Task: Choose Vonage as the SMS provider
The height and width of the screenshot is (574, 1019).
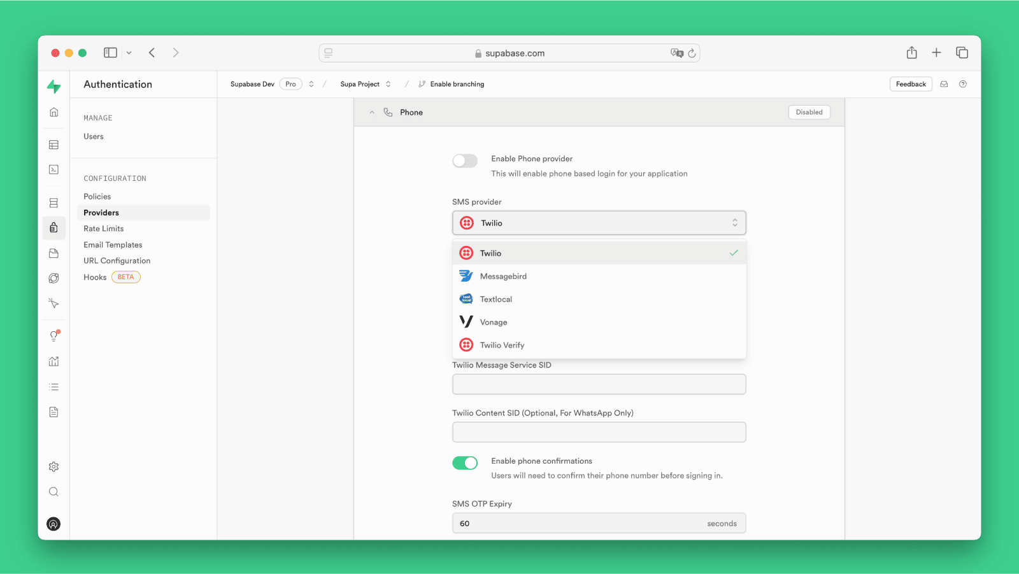Action: 494,322
